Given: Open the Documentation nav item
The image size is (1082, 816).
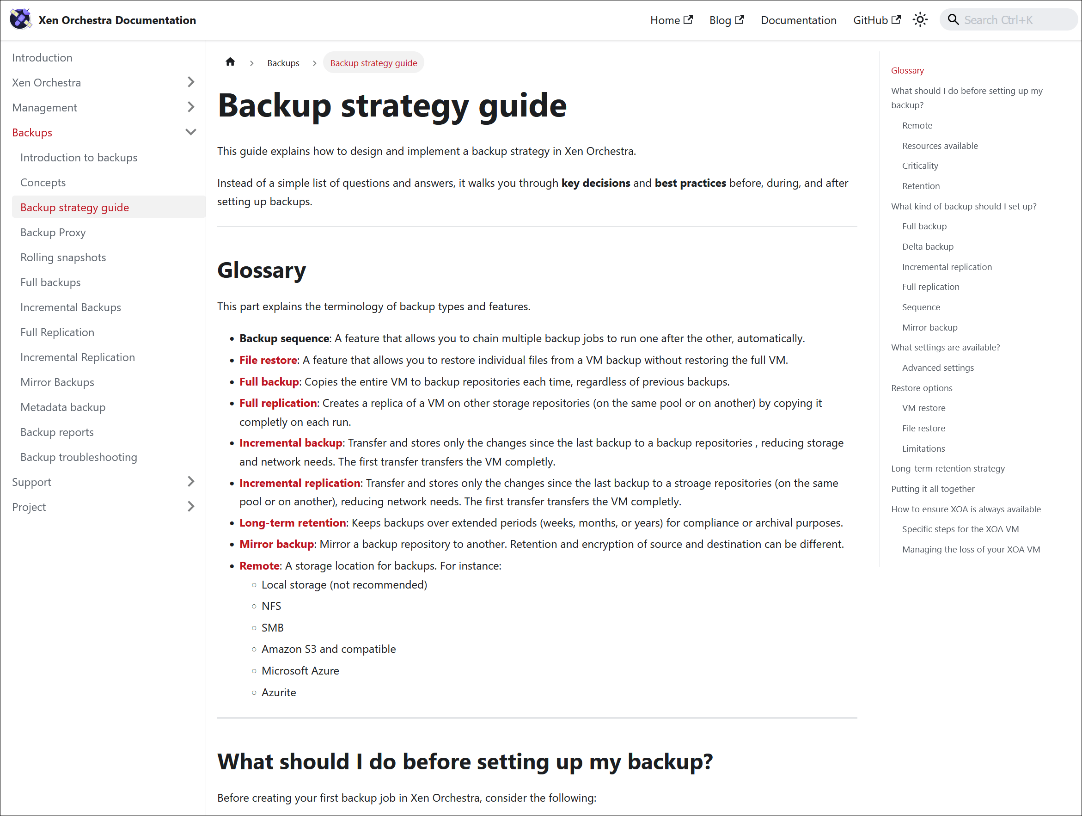Looking at the screenshot, I should click(x=798, y=20).
